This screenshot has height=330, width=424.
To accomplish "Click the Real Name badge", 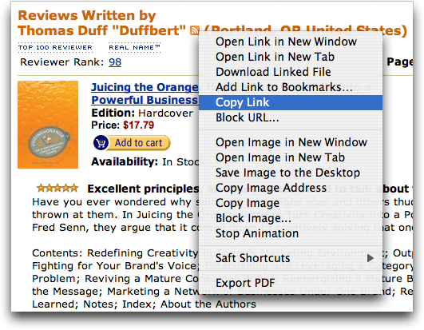I will 134,48.
